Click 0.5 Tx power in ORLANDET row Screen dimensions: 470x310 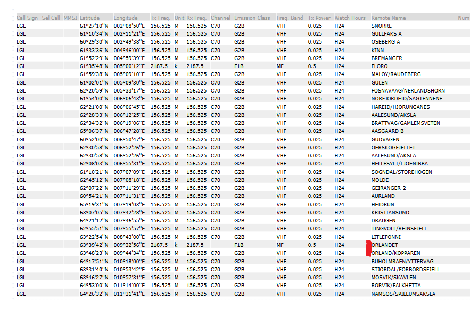tap(312, 245)
